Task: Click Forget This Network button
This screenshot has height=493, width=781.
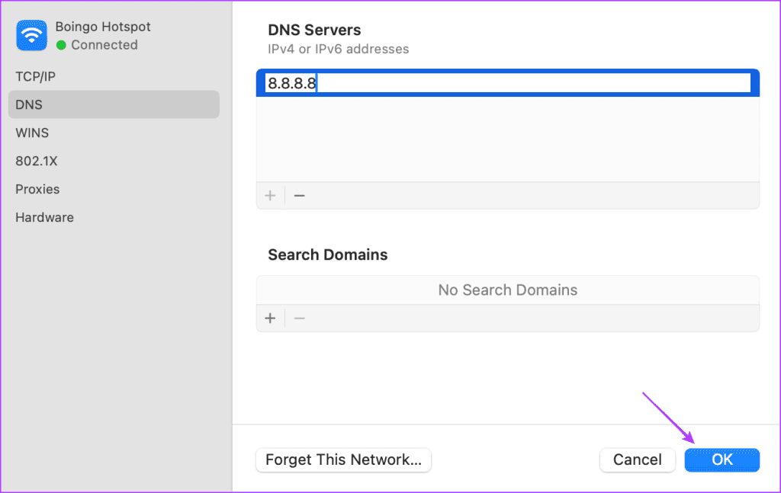Action: pos(343,459)
